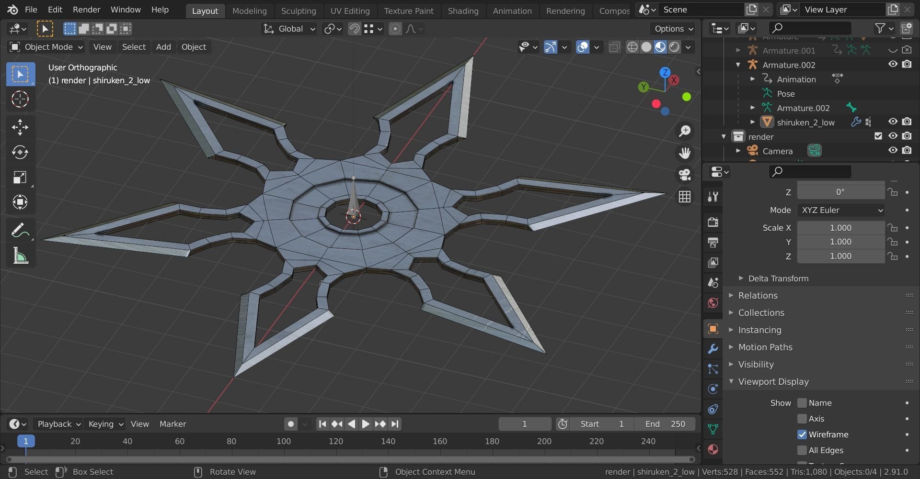The image size is (920, 479).
Task: Open the Render menu
Action: (86, 10)
